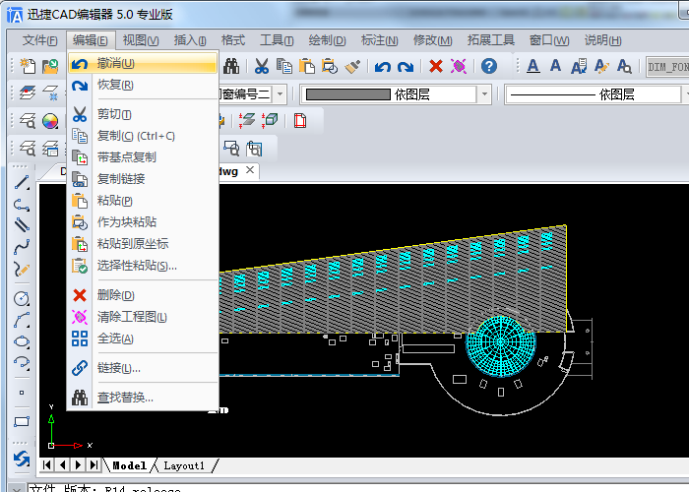The width and height of the screenshot is (689, 492).
Task: Open the Layers manager icon
Action: click(29, 93)
